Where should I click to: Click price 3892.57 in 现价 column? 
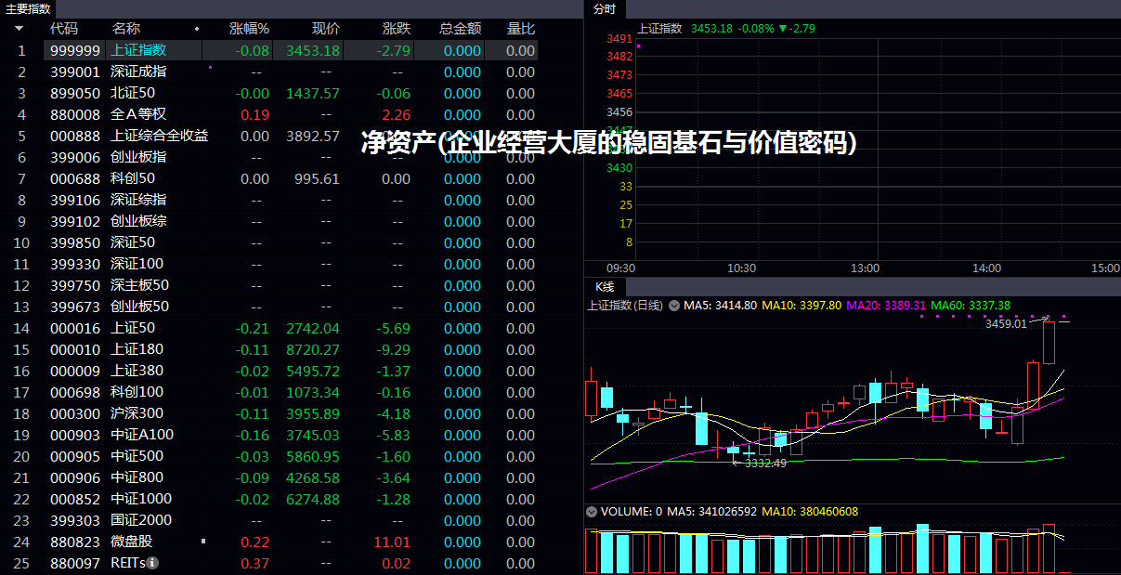[313, 136]
